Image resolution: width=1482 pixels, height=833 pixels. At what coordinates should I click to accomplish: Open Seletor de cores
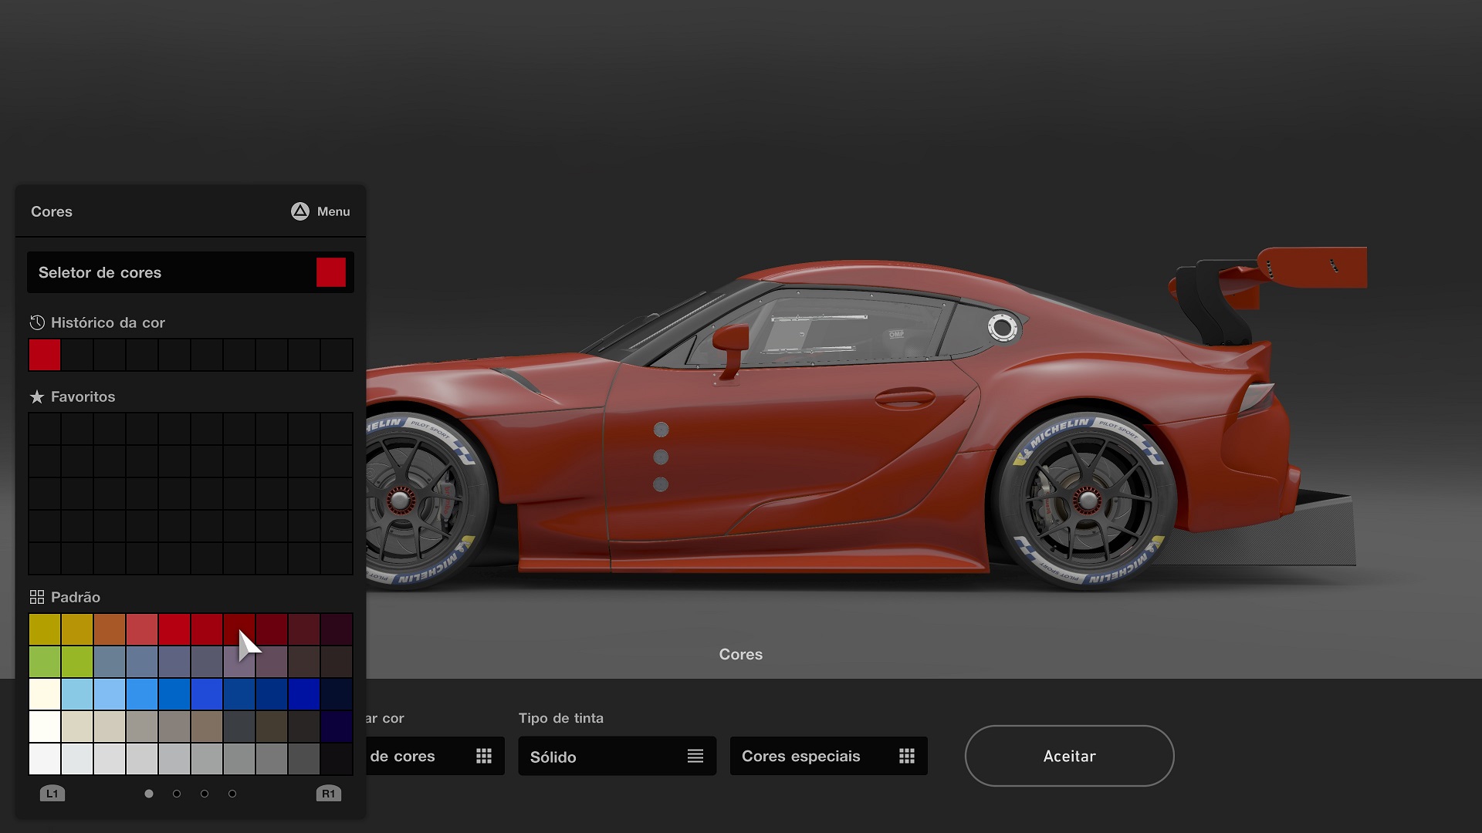pyautogui.click(x=190, y=272)
